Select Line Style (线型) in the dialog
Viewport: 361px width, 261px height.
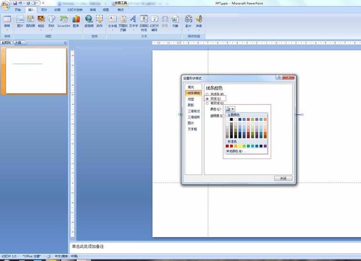click(x=191, y=99)
